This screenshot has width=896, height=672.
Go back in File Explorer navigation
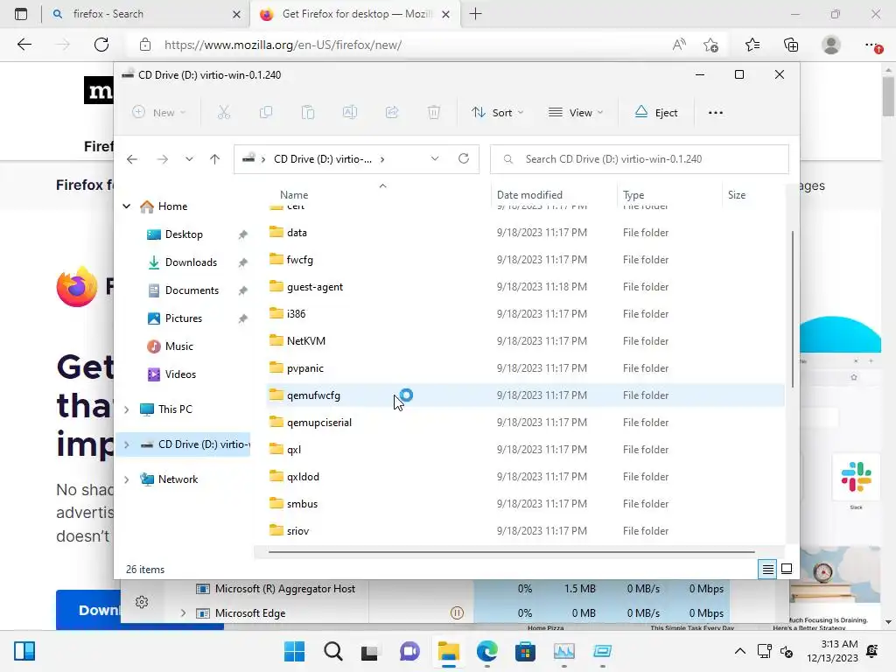pyautogui.click(x=132, y=159)
